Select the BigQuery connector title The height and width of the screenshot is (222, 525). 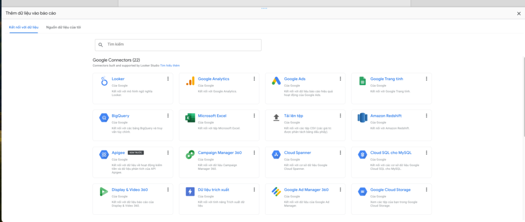click(120, 116)
